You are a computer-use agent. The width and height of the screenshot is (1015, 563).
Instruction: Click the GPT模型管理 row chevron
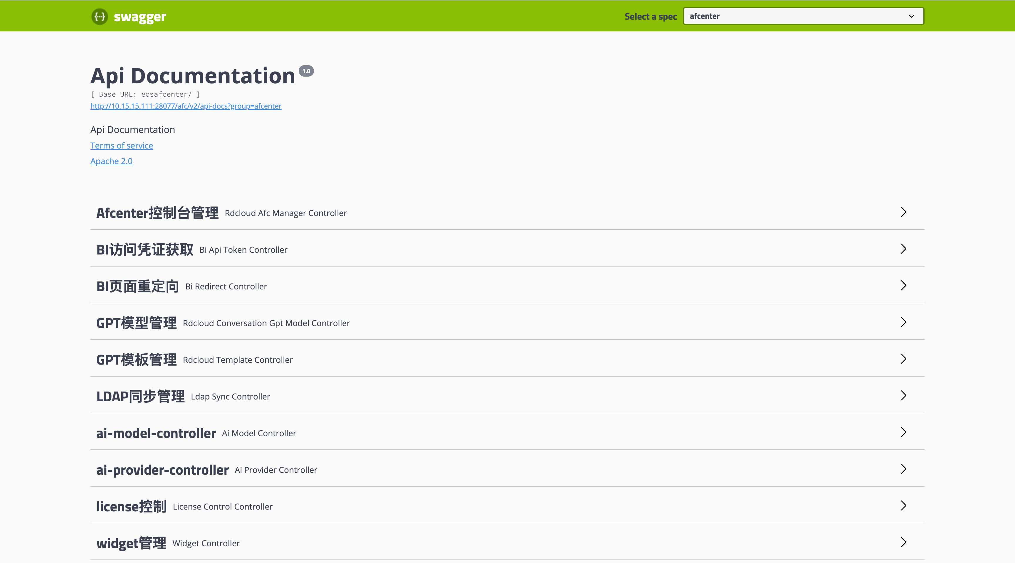tap(903, 322)
